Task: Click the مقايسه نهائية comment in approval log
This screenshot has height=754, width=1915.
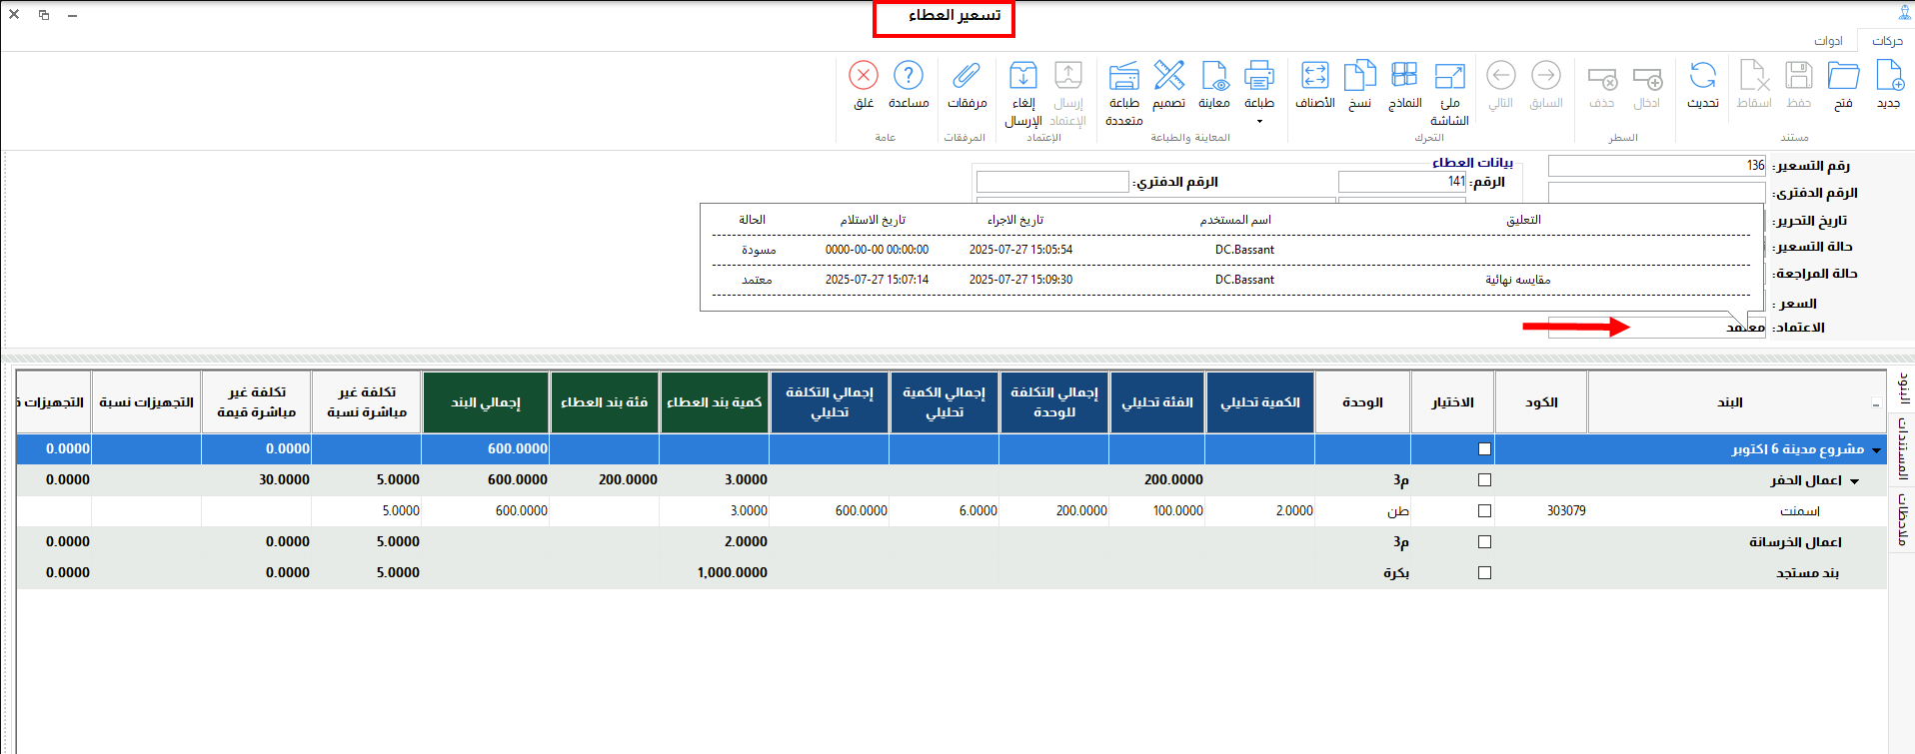Action: [1517, 280]
